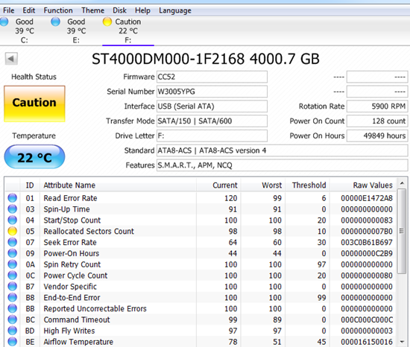This screenshot has width=410, height=347.
Task: Click the Features field S.M.A.R.T., APM, NCQ
Action: click(x=282, y=165)
